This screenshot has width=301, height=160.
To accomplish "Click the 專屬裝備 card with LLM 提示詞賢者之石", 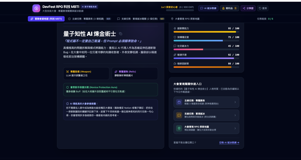I will [x=86, y=73].
